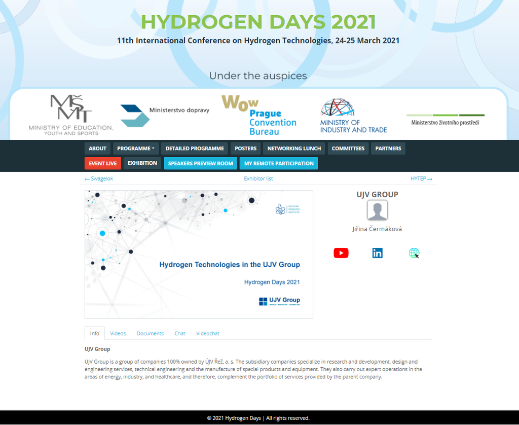Switch to the Videos tab

[118, 333]
